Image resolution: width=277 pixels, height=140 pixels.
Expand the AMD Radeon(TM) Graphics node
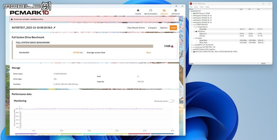tap(192, 49)
